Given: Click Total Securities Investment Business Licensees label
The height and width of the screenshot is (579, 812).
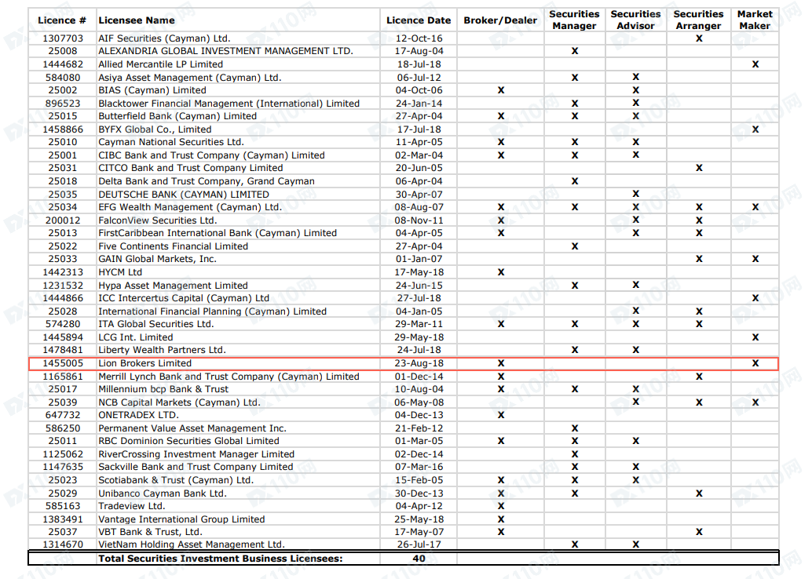Looking at the screenshot, I should click(220, 559).
